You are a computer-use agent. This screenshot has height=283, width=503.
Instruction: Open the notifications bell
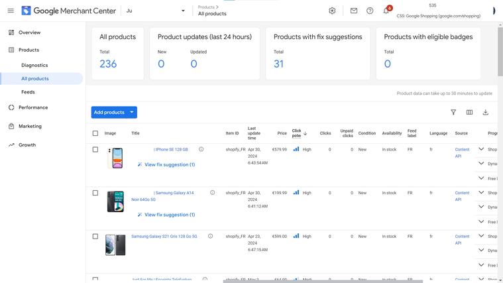[x=386, y=11]
